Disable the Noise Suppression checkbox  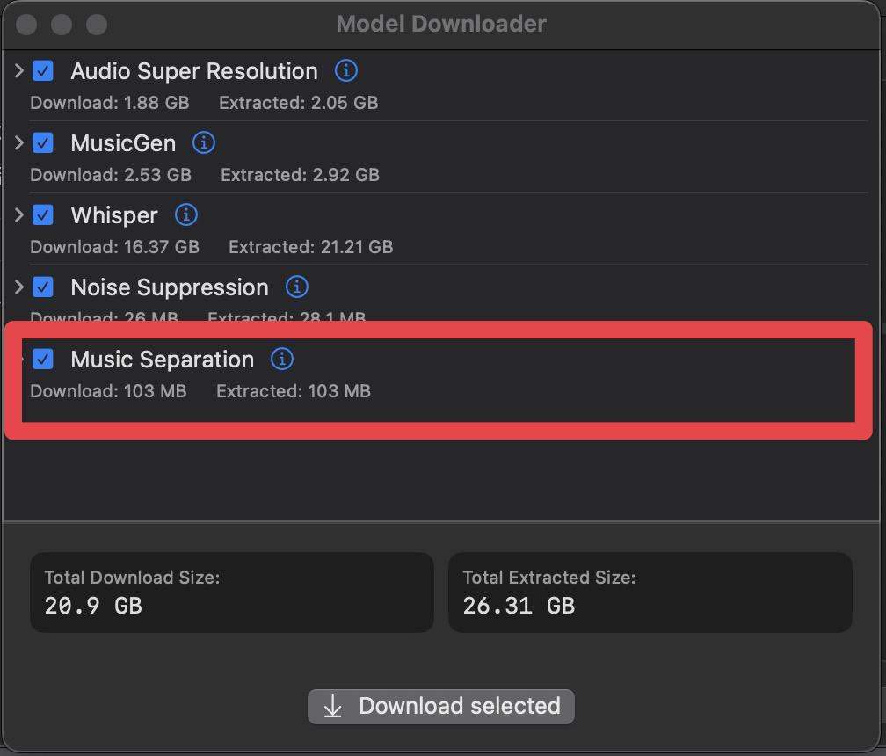coord(43,287)
